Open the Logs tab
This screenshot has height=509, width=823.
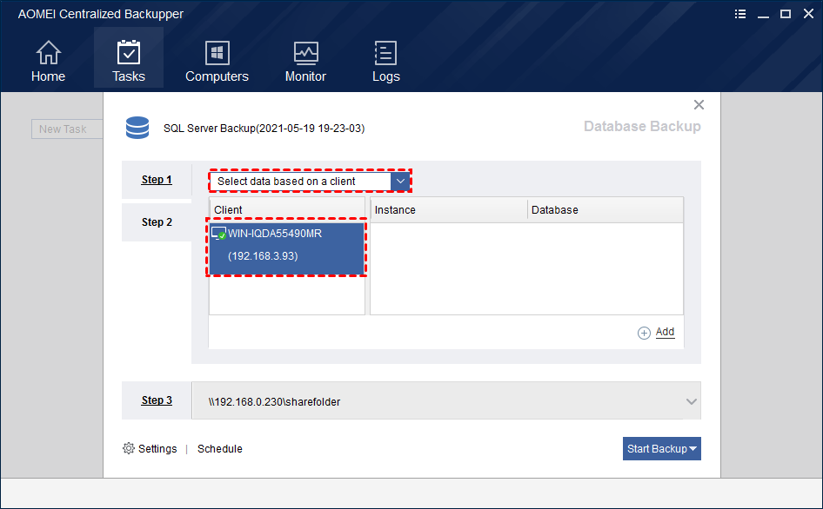(x=385, y=62)
